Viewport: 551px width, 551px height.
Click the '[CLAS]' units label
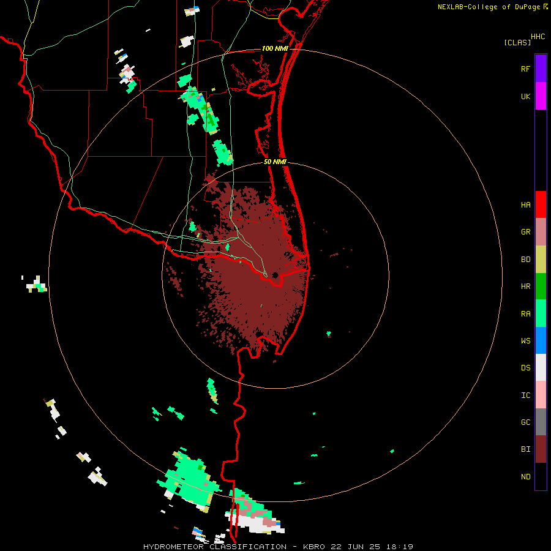517,42
